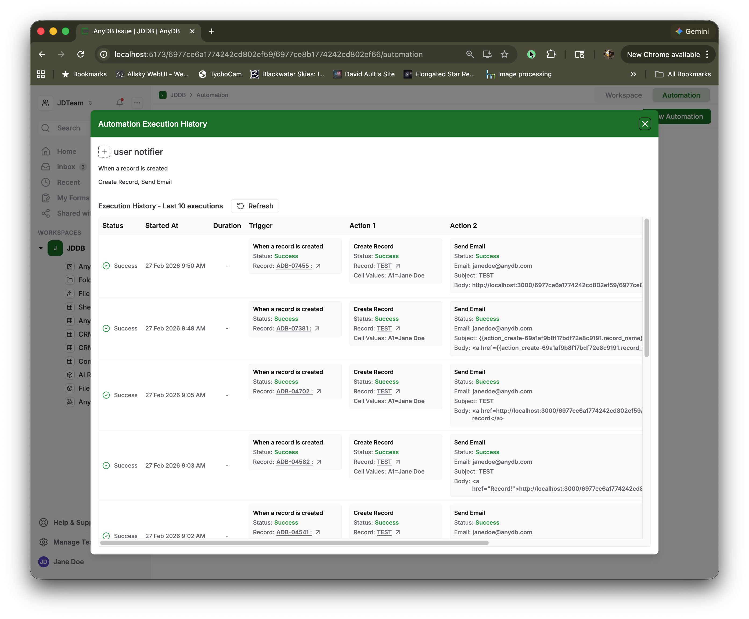Screen dimensions: 749x619
Task: Expand the user notifier plus icon
Action: [x=104, y=152]
